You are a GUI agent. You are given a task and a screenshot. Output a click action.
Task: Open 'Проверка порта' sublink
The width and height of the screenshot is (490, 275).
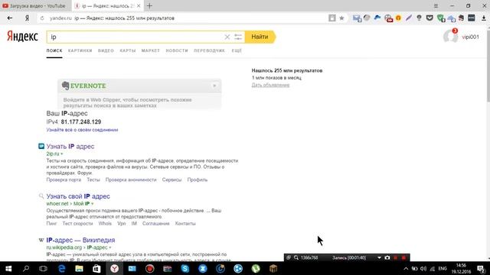[64, 180]
